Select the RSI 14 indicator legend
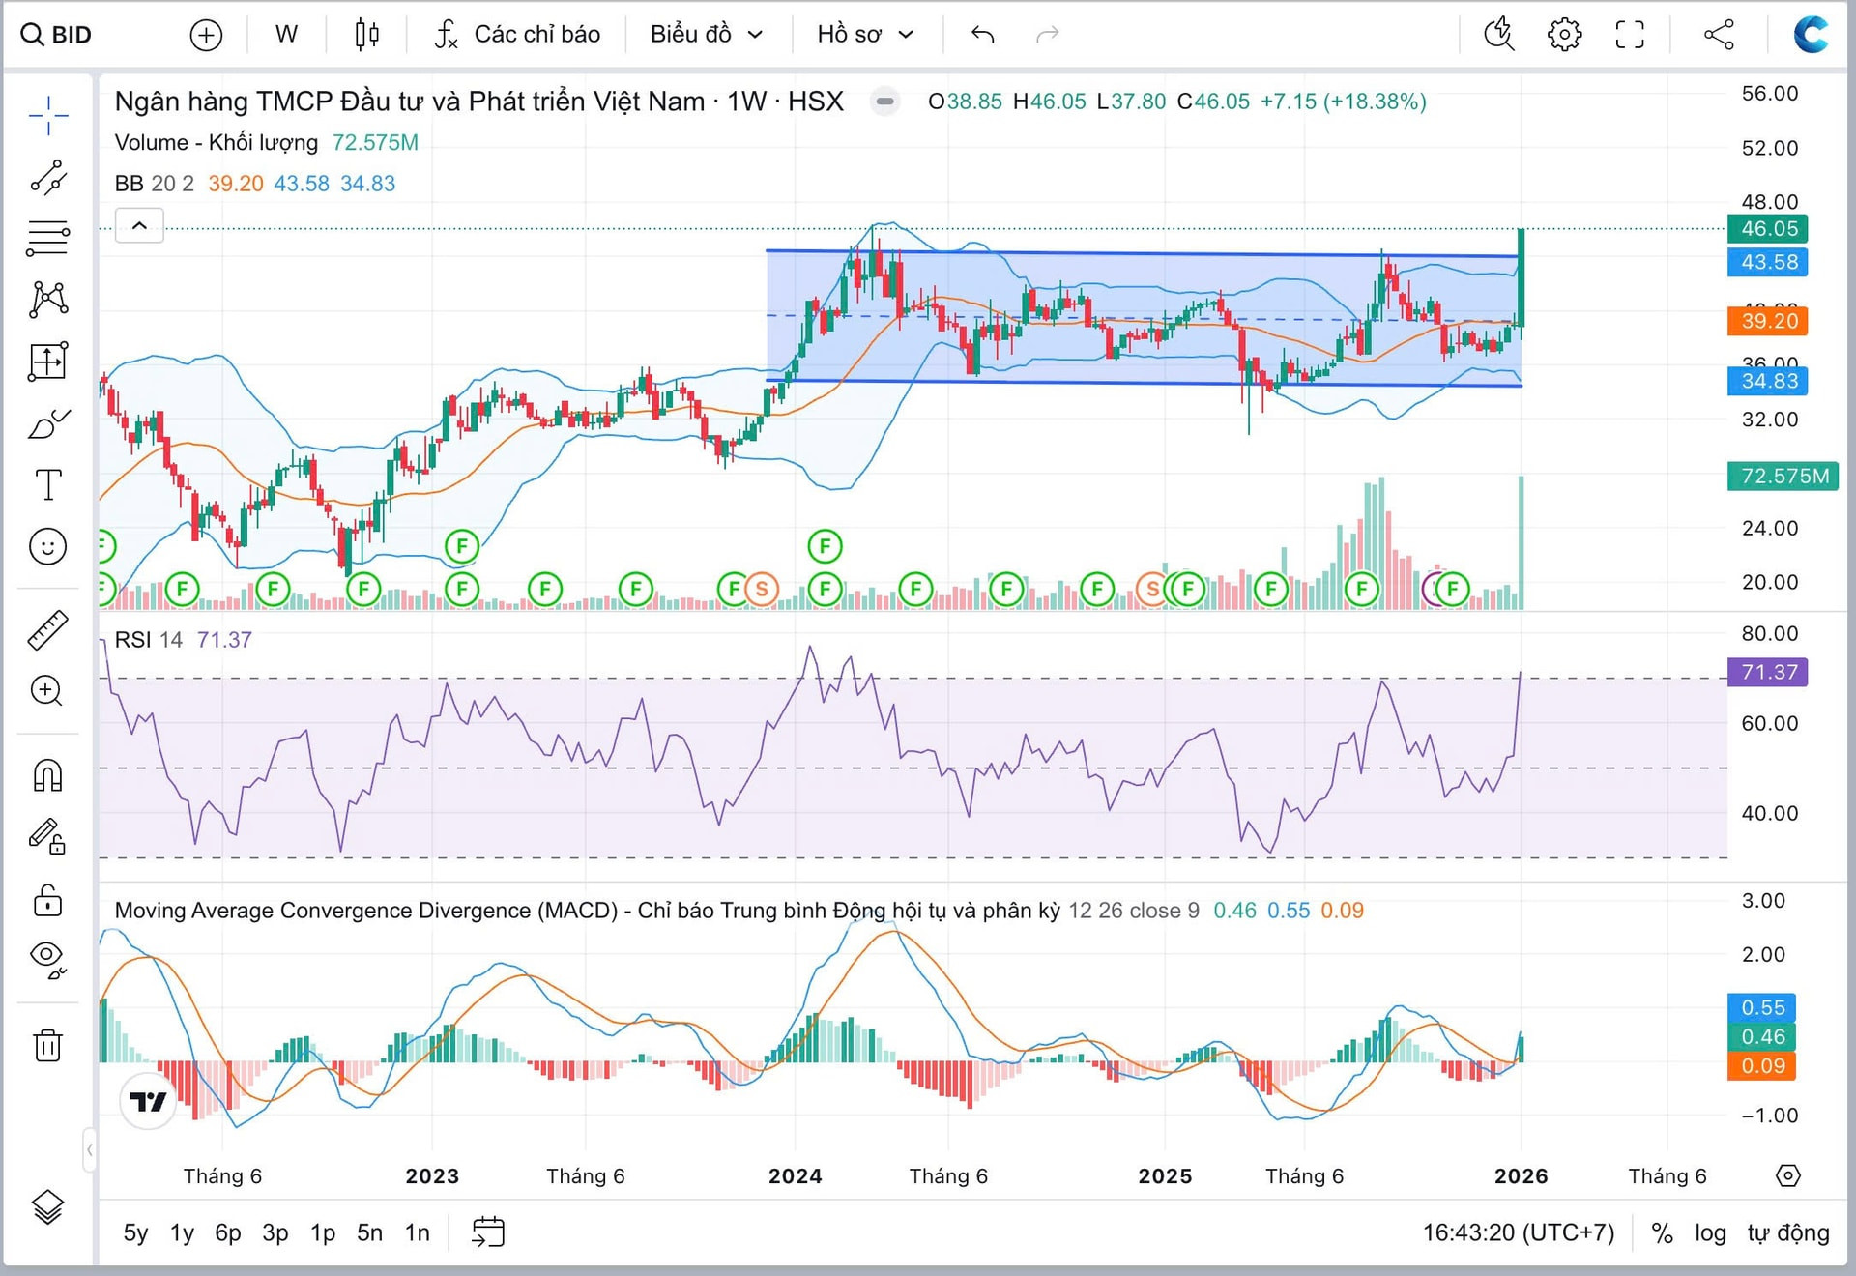The width and height of the screenshot is (1856, 1276). [148, 640]
